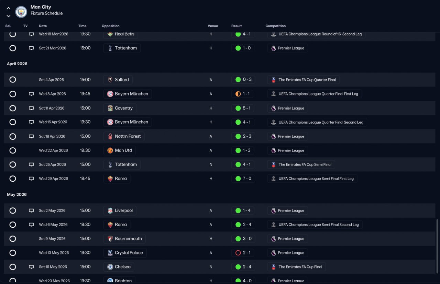Click the green result dot for Roma 7 - 0
Screen dimensions: 440x284
[238, 179]
